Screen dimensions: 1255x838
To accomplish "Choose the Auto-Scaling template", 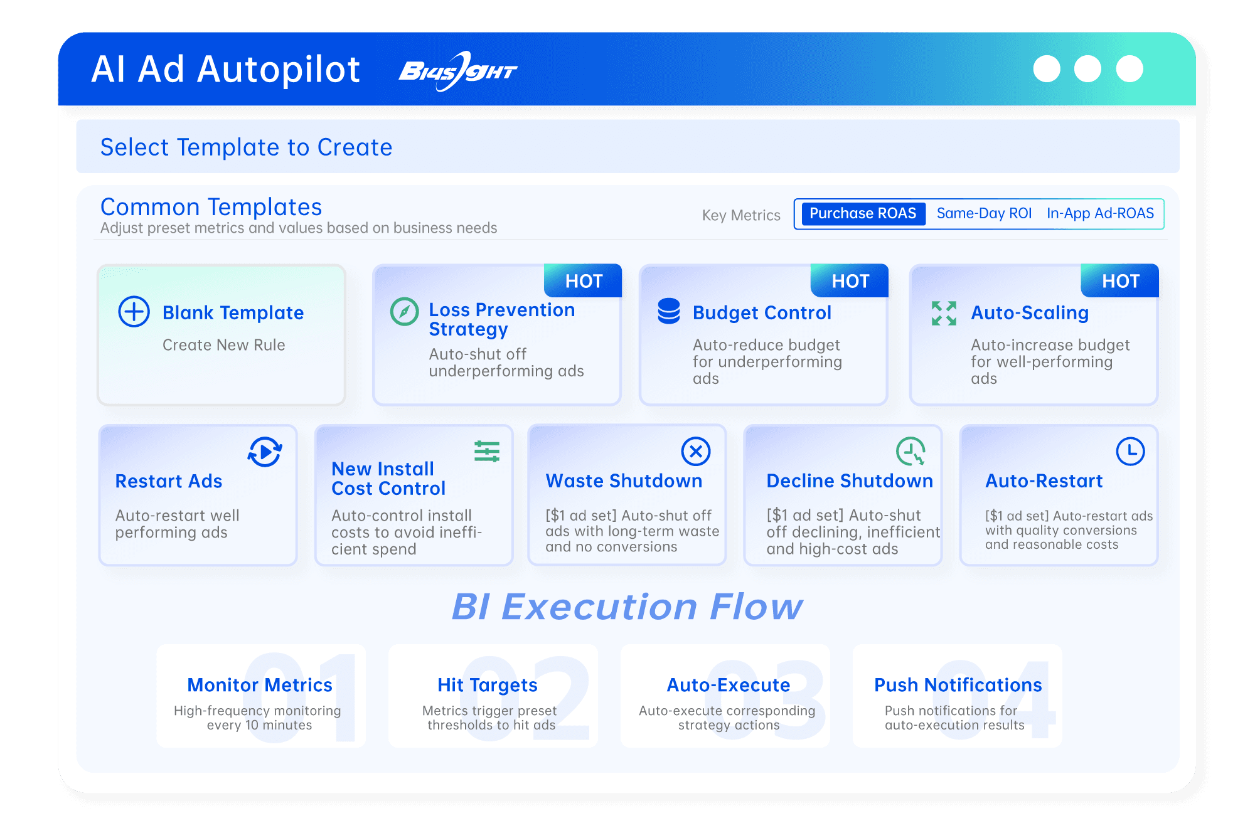I will click(x=1033, y=335).
